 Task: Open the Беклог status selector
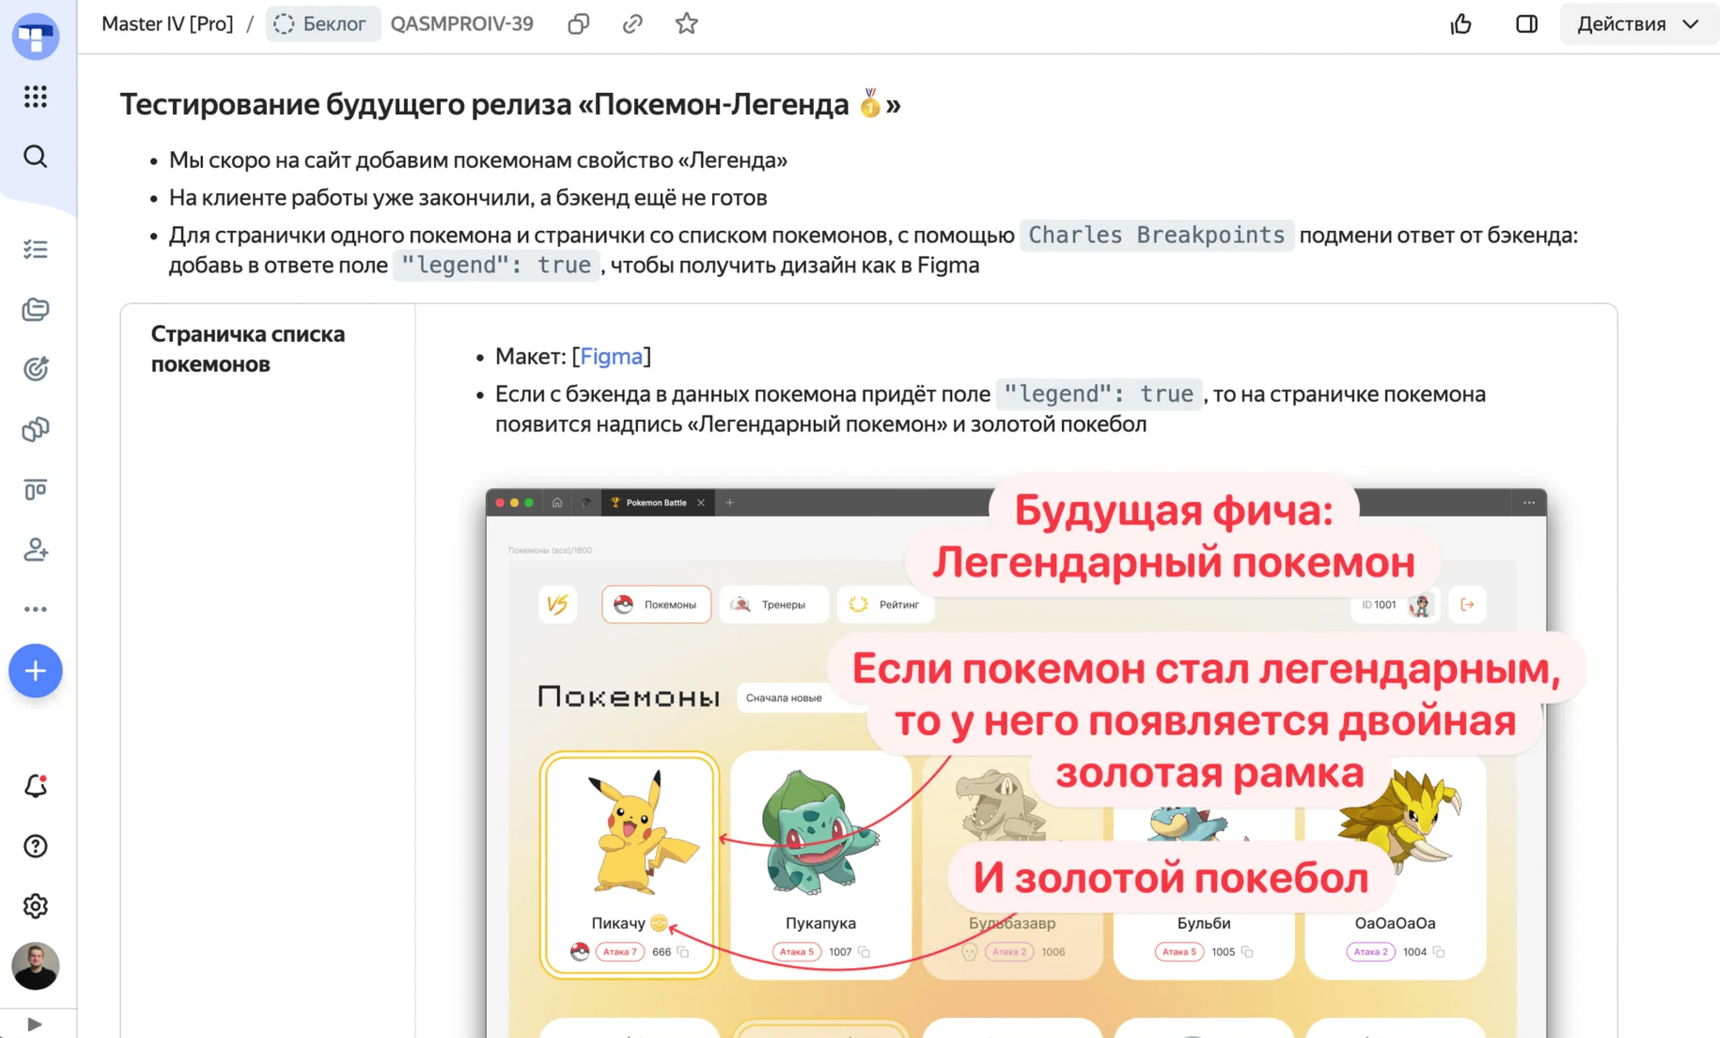[x=322, y=24]
